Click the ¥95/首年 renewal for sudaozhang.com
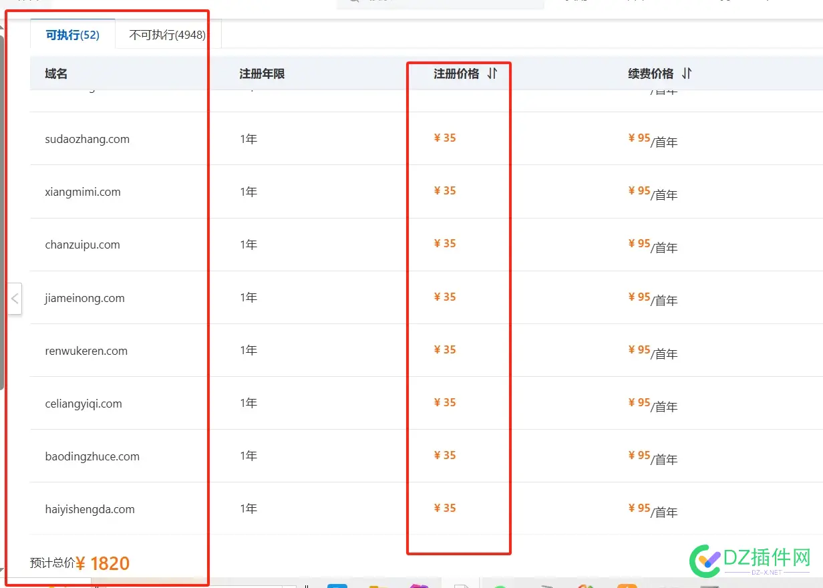Image resolution: width=823 pixels, height=588 pixels. pos(653,140)
